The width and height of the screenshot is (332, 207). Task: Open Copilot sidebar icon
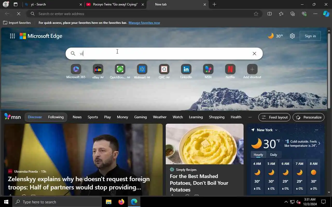[326, 14]
